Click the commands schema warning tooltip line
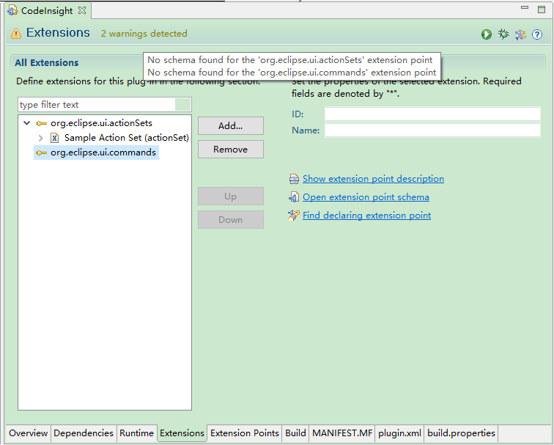 (292, 72)
